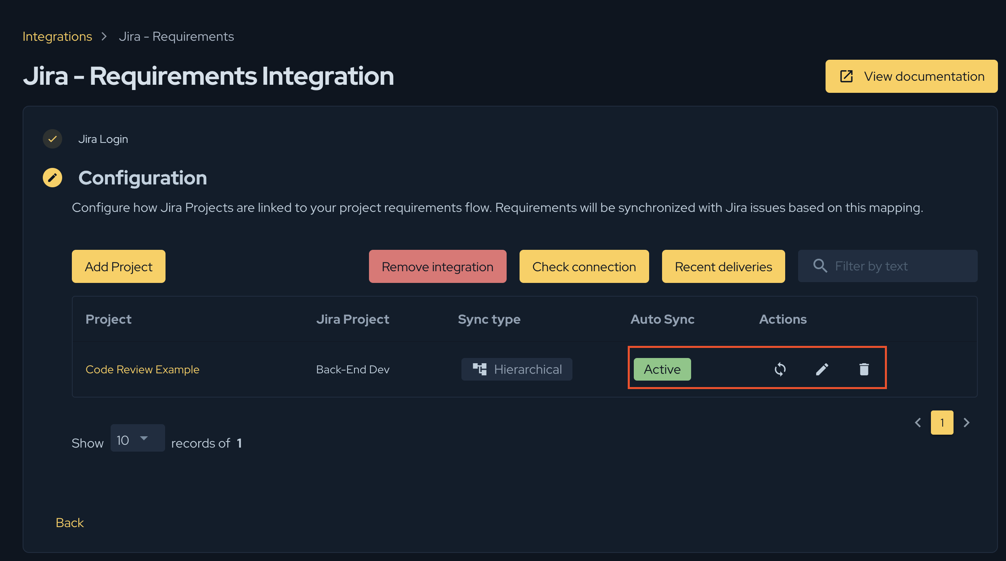
Task: Open the Code Review Example project link
Action: (143, 369)
